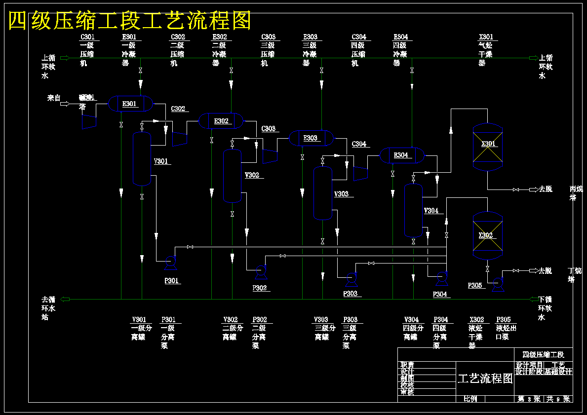Select the V304 separator tank drawing
The height and width of the screenshot is (415, 587).
413,210
